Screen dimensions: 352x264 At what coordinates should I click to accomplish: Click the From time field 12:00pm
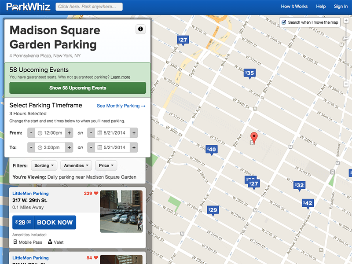tap(50, 133)
